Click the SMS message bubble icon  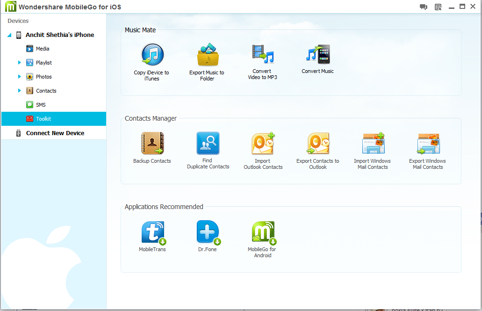(x=29, y=105)
